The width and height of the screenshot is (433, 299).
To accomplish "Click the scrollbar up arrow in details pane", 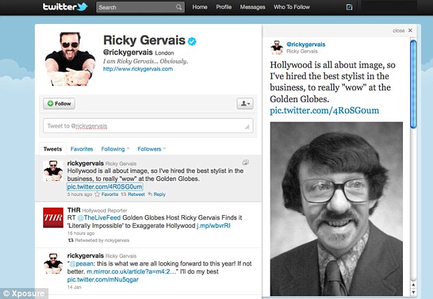I will (413, 285).
